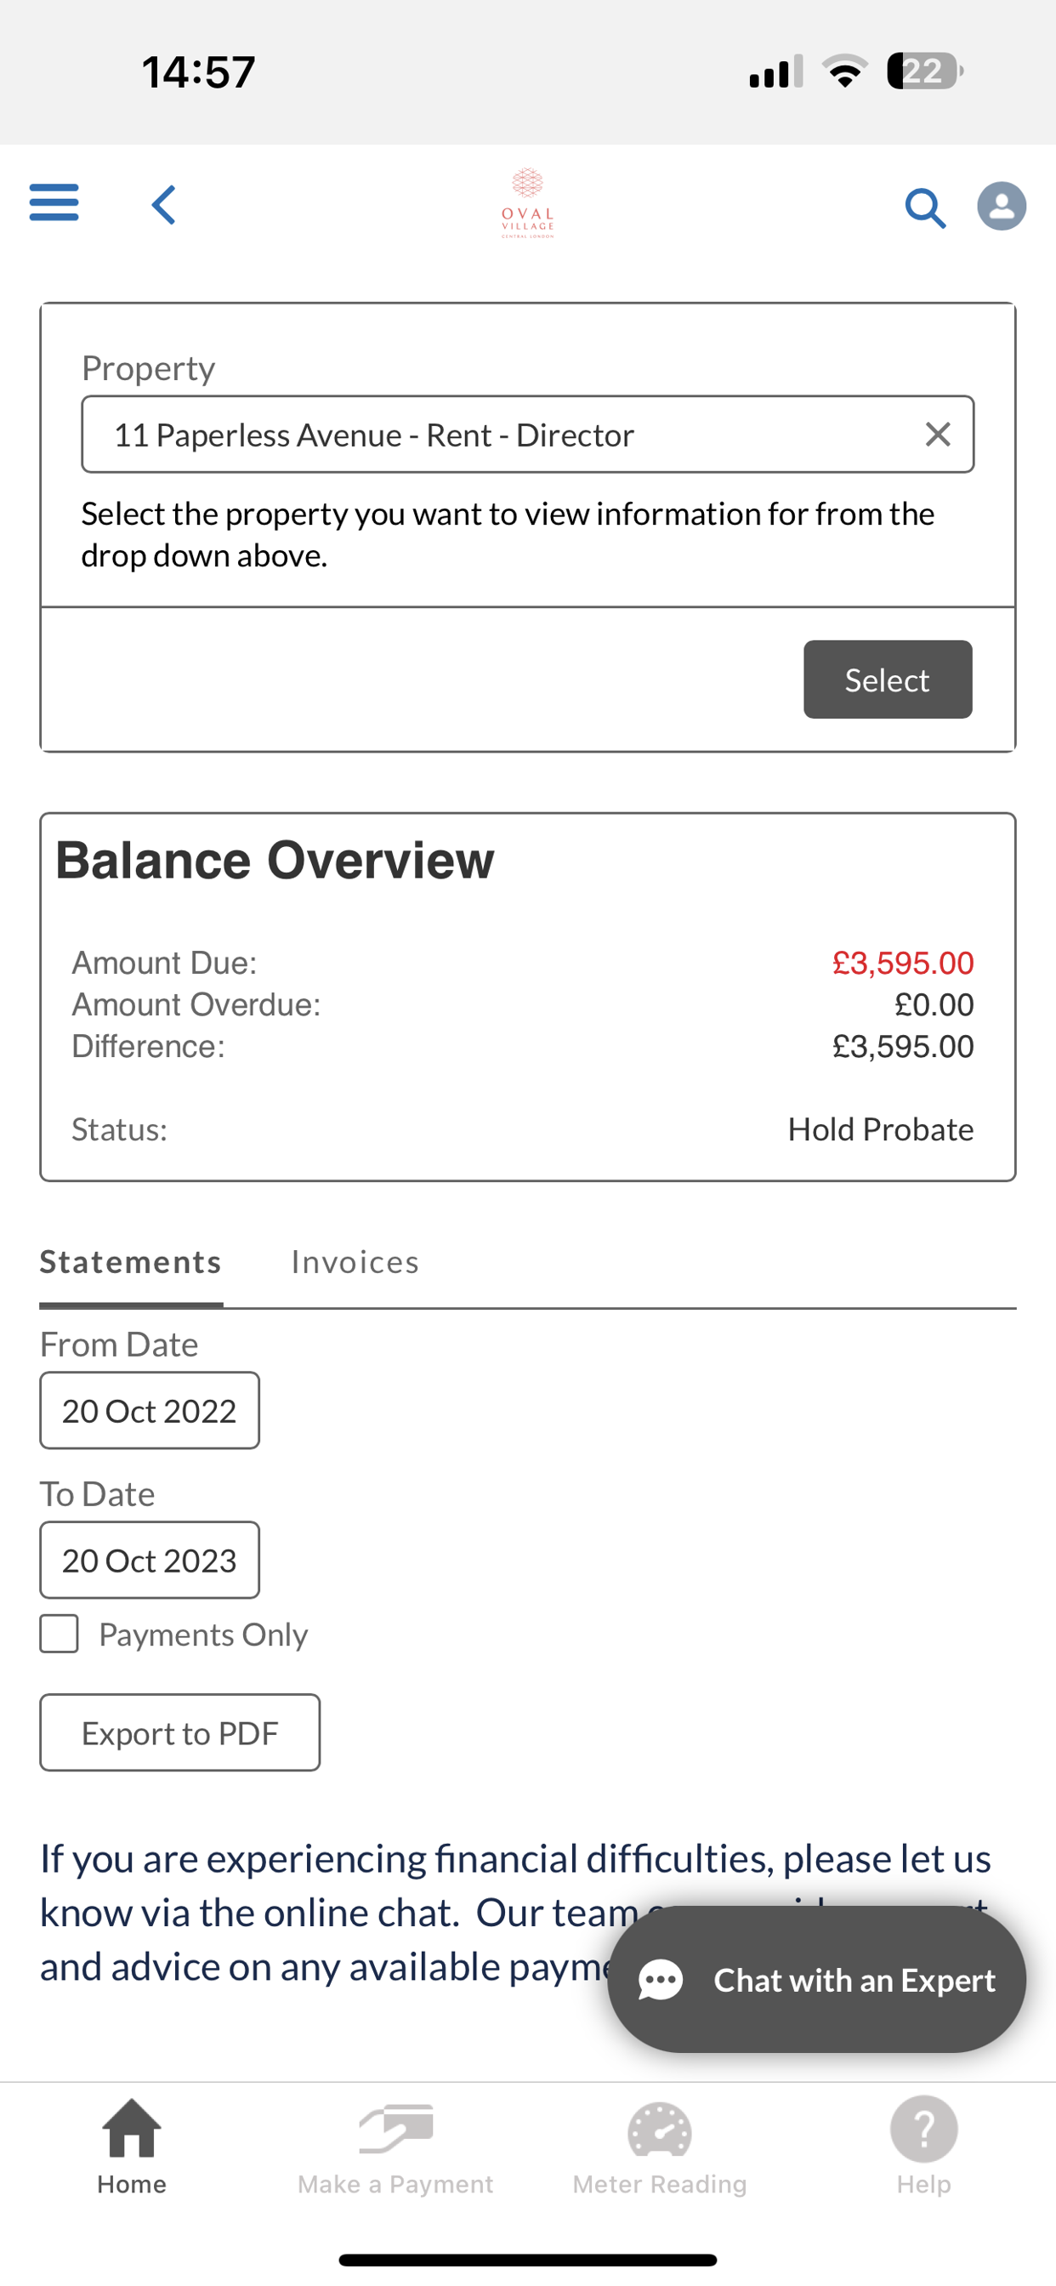Screen dimensions: 1056x2286
Task: Open the search magnifier icon
Action: (925, 208)
